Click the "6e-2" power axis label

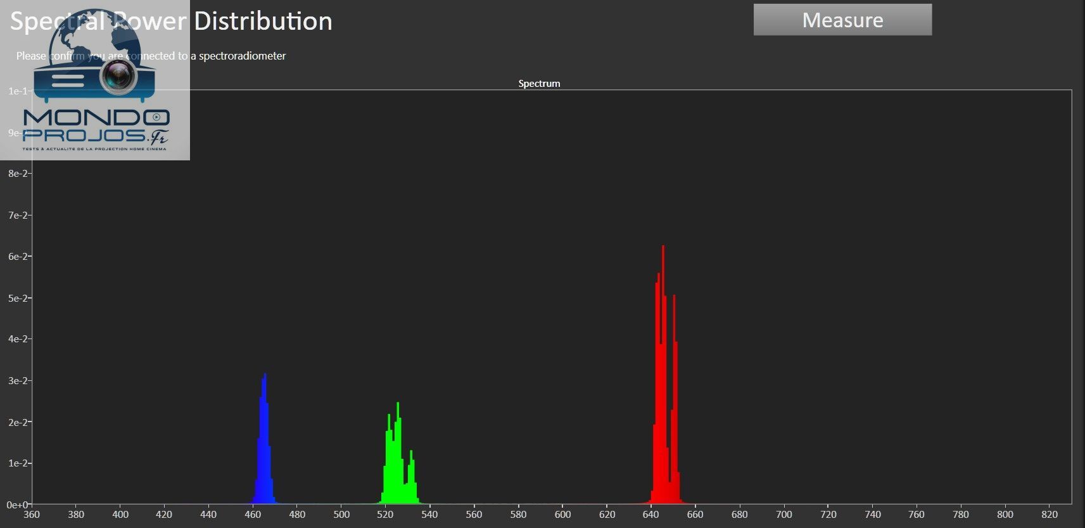[x=18, y=257]
